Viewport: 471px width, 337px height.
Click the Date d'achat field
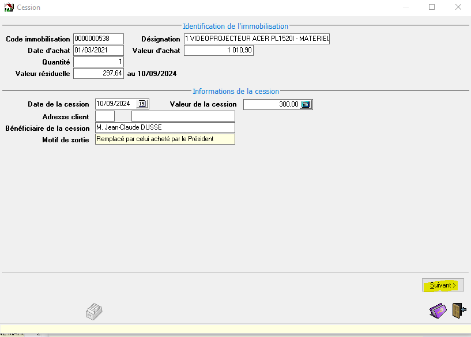99,50
